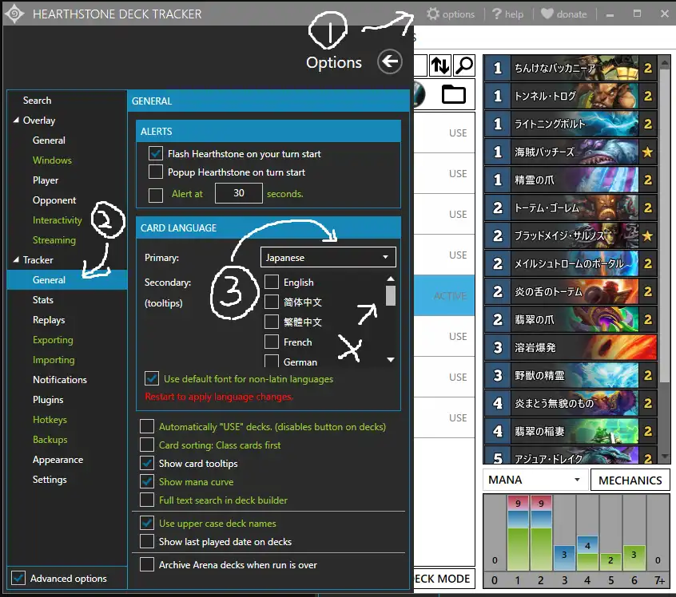Open the MANA dropdown
This screenshot has height=597, width=676.
pyautogui.click(x=535, y=480)
